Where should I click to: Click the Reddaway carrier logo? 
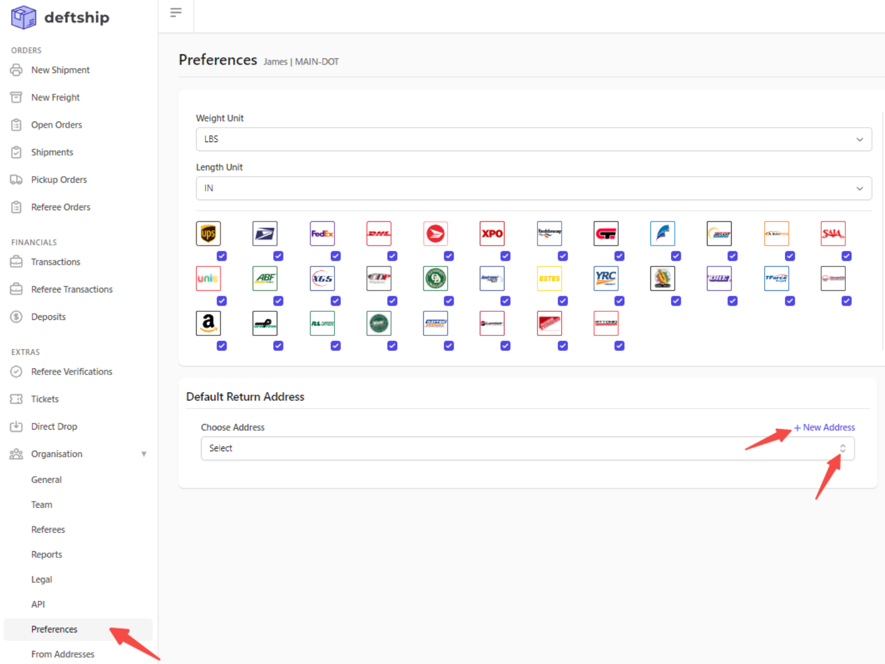(549, 234)
